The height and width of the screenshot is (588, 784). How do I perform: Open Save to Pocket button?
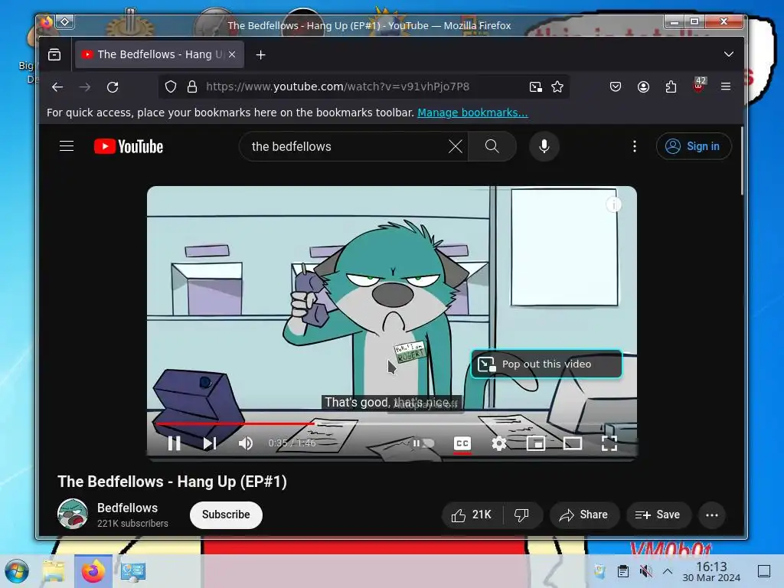click(616, 87)
